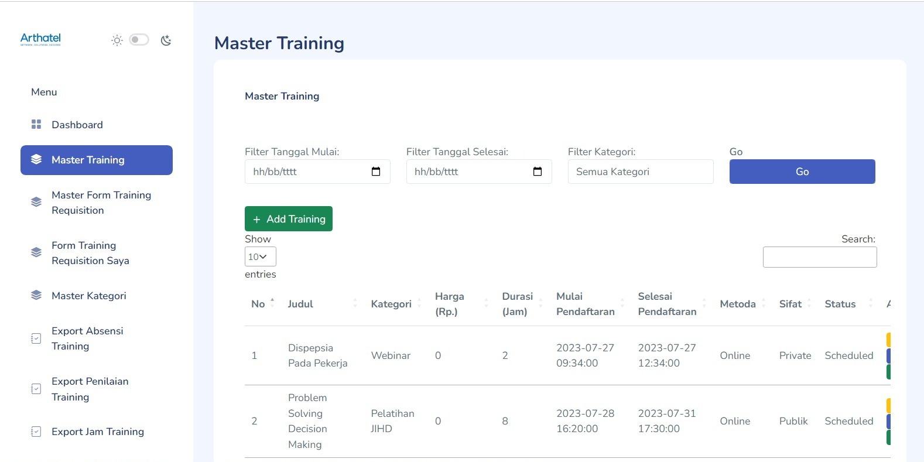Click the moon dark-mode icon
The height and width of the screenshot is (462, 924).
click(166, 40)
